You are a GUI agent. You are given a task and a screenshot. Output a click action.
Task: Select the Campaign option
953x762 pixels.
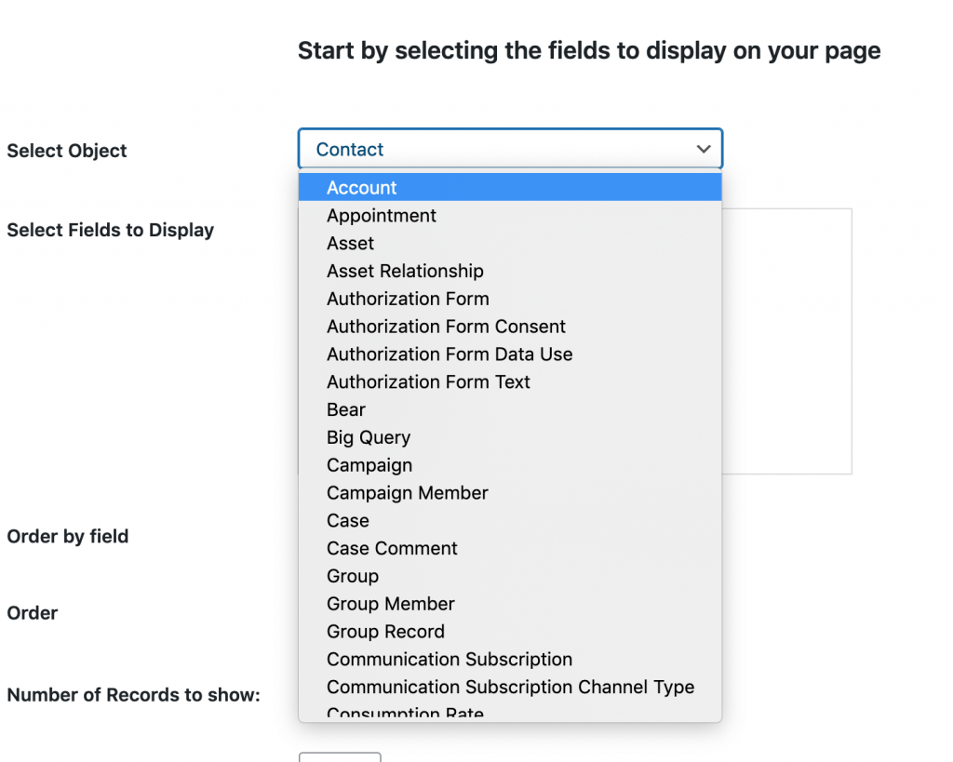click(x=510, y=465)
